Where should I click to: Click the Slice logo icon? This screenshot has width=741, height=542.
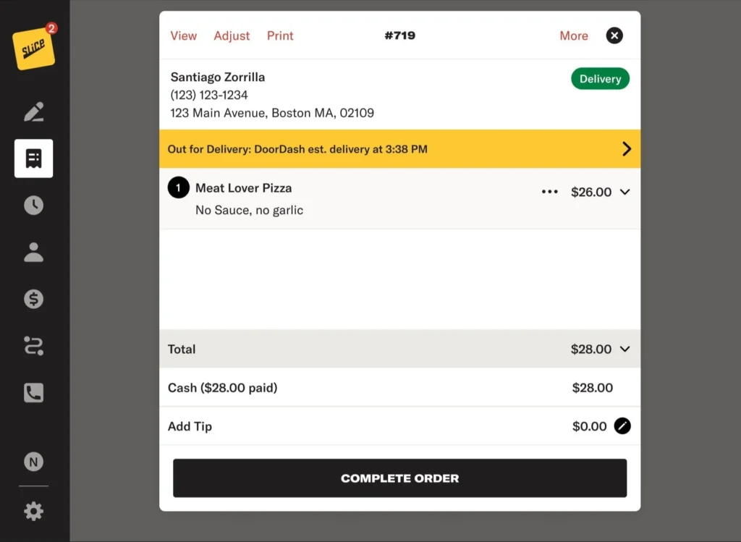[x=34, y=48]
